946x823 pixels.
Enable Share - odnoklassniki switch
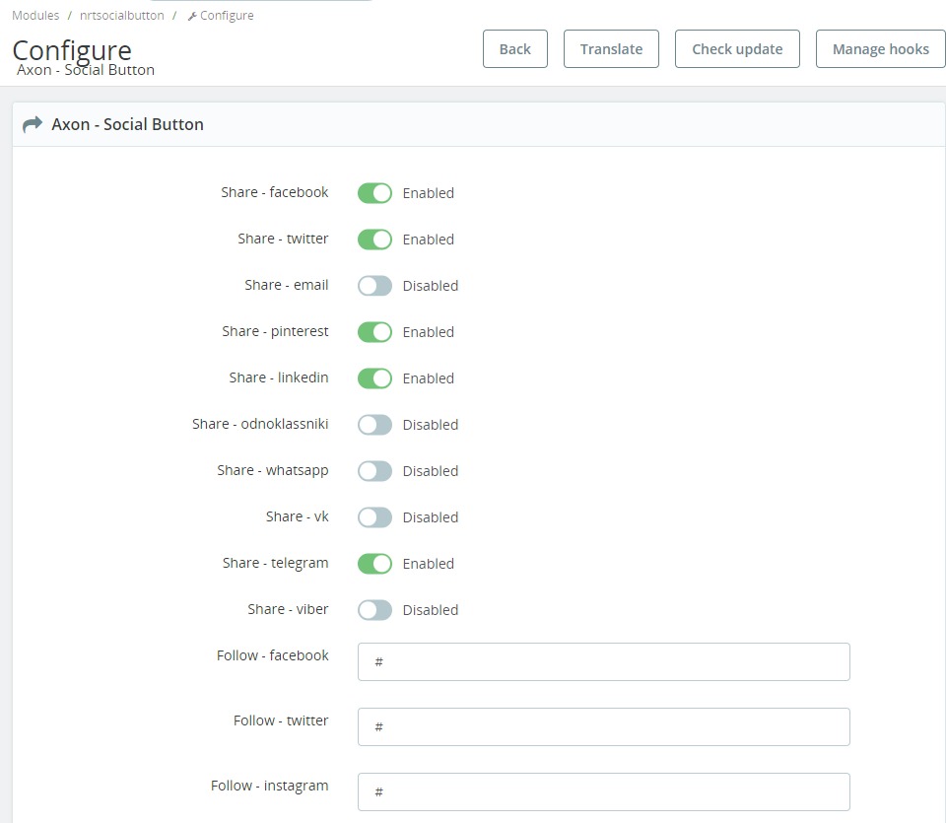pos(374,425)
